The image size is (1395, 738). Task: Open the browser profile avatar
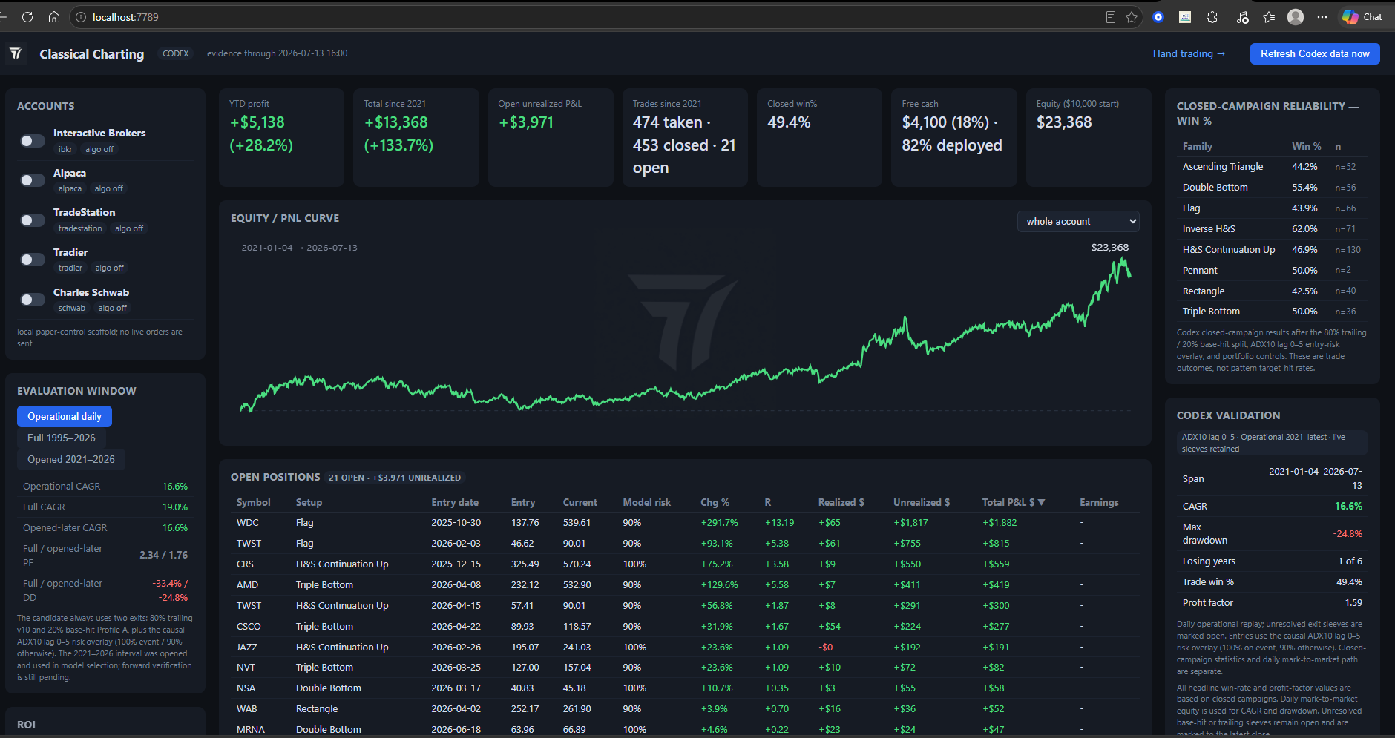(1296, 17)
